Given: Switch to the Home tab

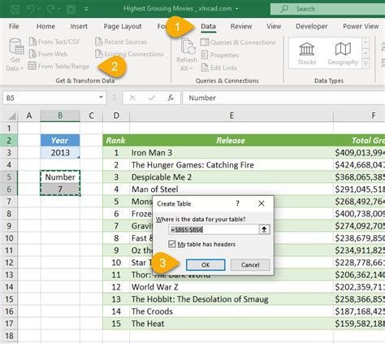Looking at the screenshot, I should [x=45, y=26].
